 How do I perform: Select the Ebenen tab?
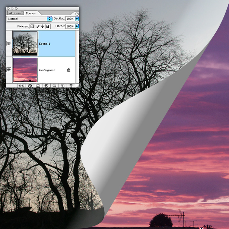31,13
